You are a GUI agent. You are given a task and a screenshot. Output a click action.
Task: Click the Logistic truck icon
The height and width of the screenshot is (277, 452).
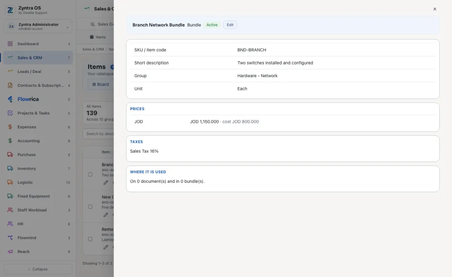(x=10, y=182)
